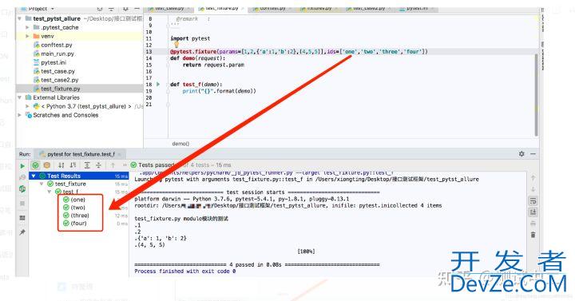Screen dimensions: 575x301
Task: Place the cursor on the @pytest.fixture line
Action: (299, 52)
